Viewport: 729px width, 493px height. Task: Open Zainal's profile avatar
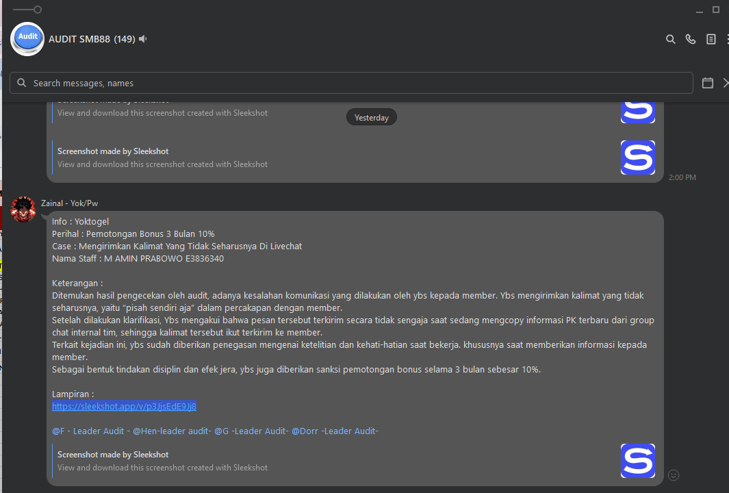pos(23,210)
